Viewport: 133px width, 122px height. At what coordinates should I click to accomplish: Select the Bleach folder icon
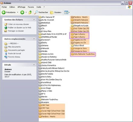(x=40, y=26)
